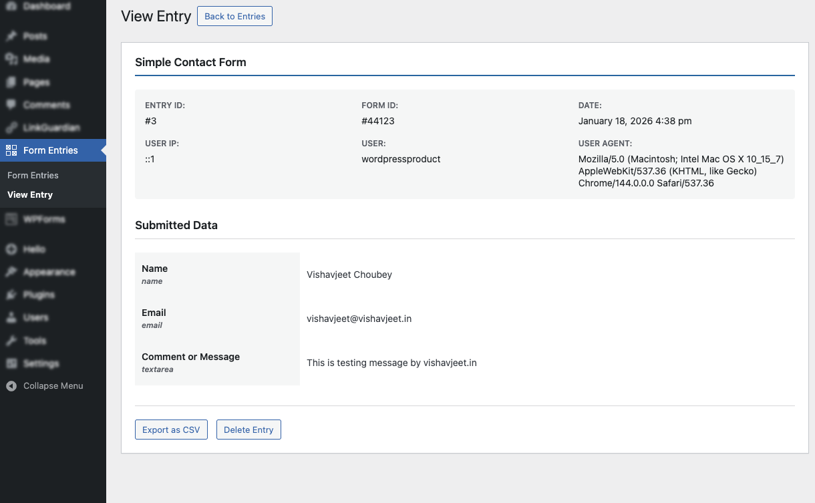Click the Hello plus-circle icon
This screenshot has height=503, width=815.
point(11,249)
